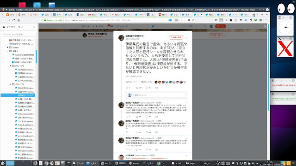296x166 pixels.
Task: Switch to the Facebook browser tab
Action: [x=80, y=14]
